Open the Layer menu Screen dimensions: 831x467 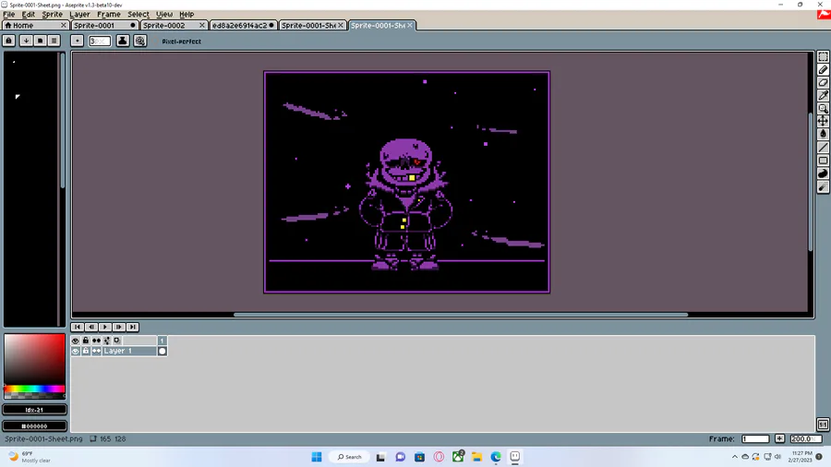click(x=79, y=14)
